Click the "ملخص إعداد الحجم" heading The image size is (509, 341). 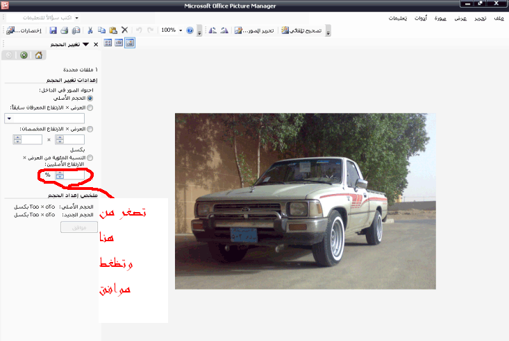tap(73, 195)
